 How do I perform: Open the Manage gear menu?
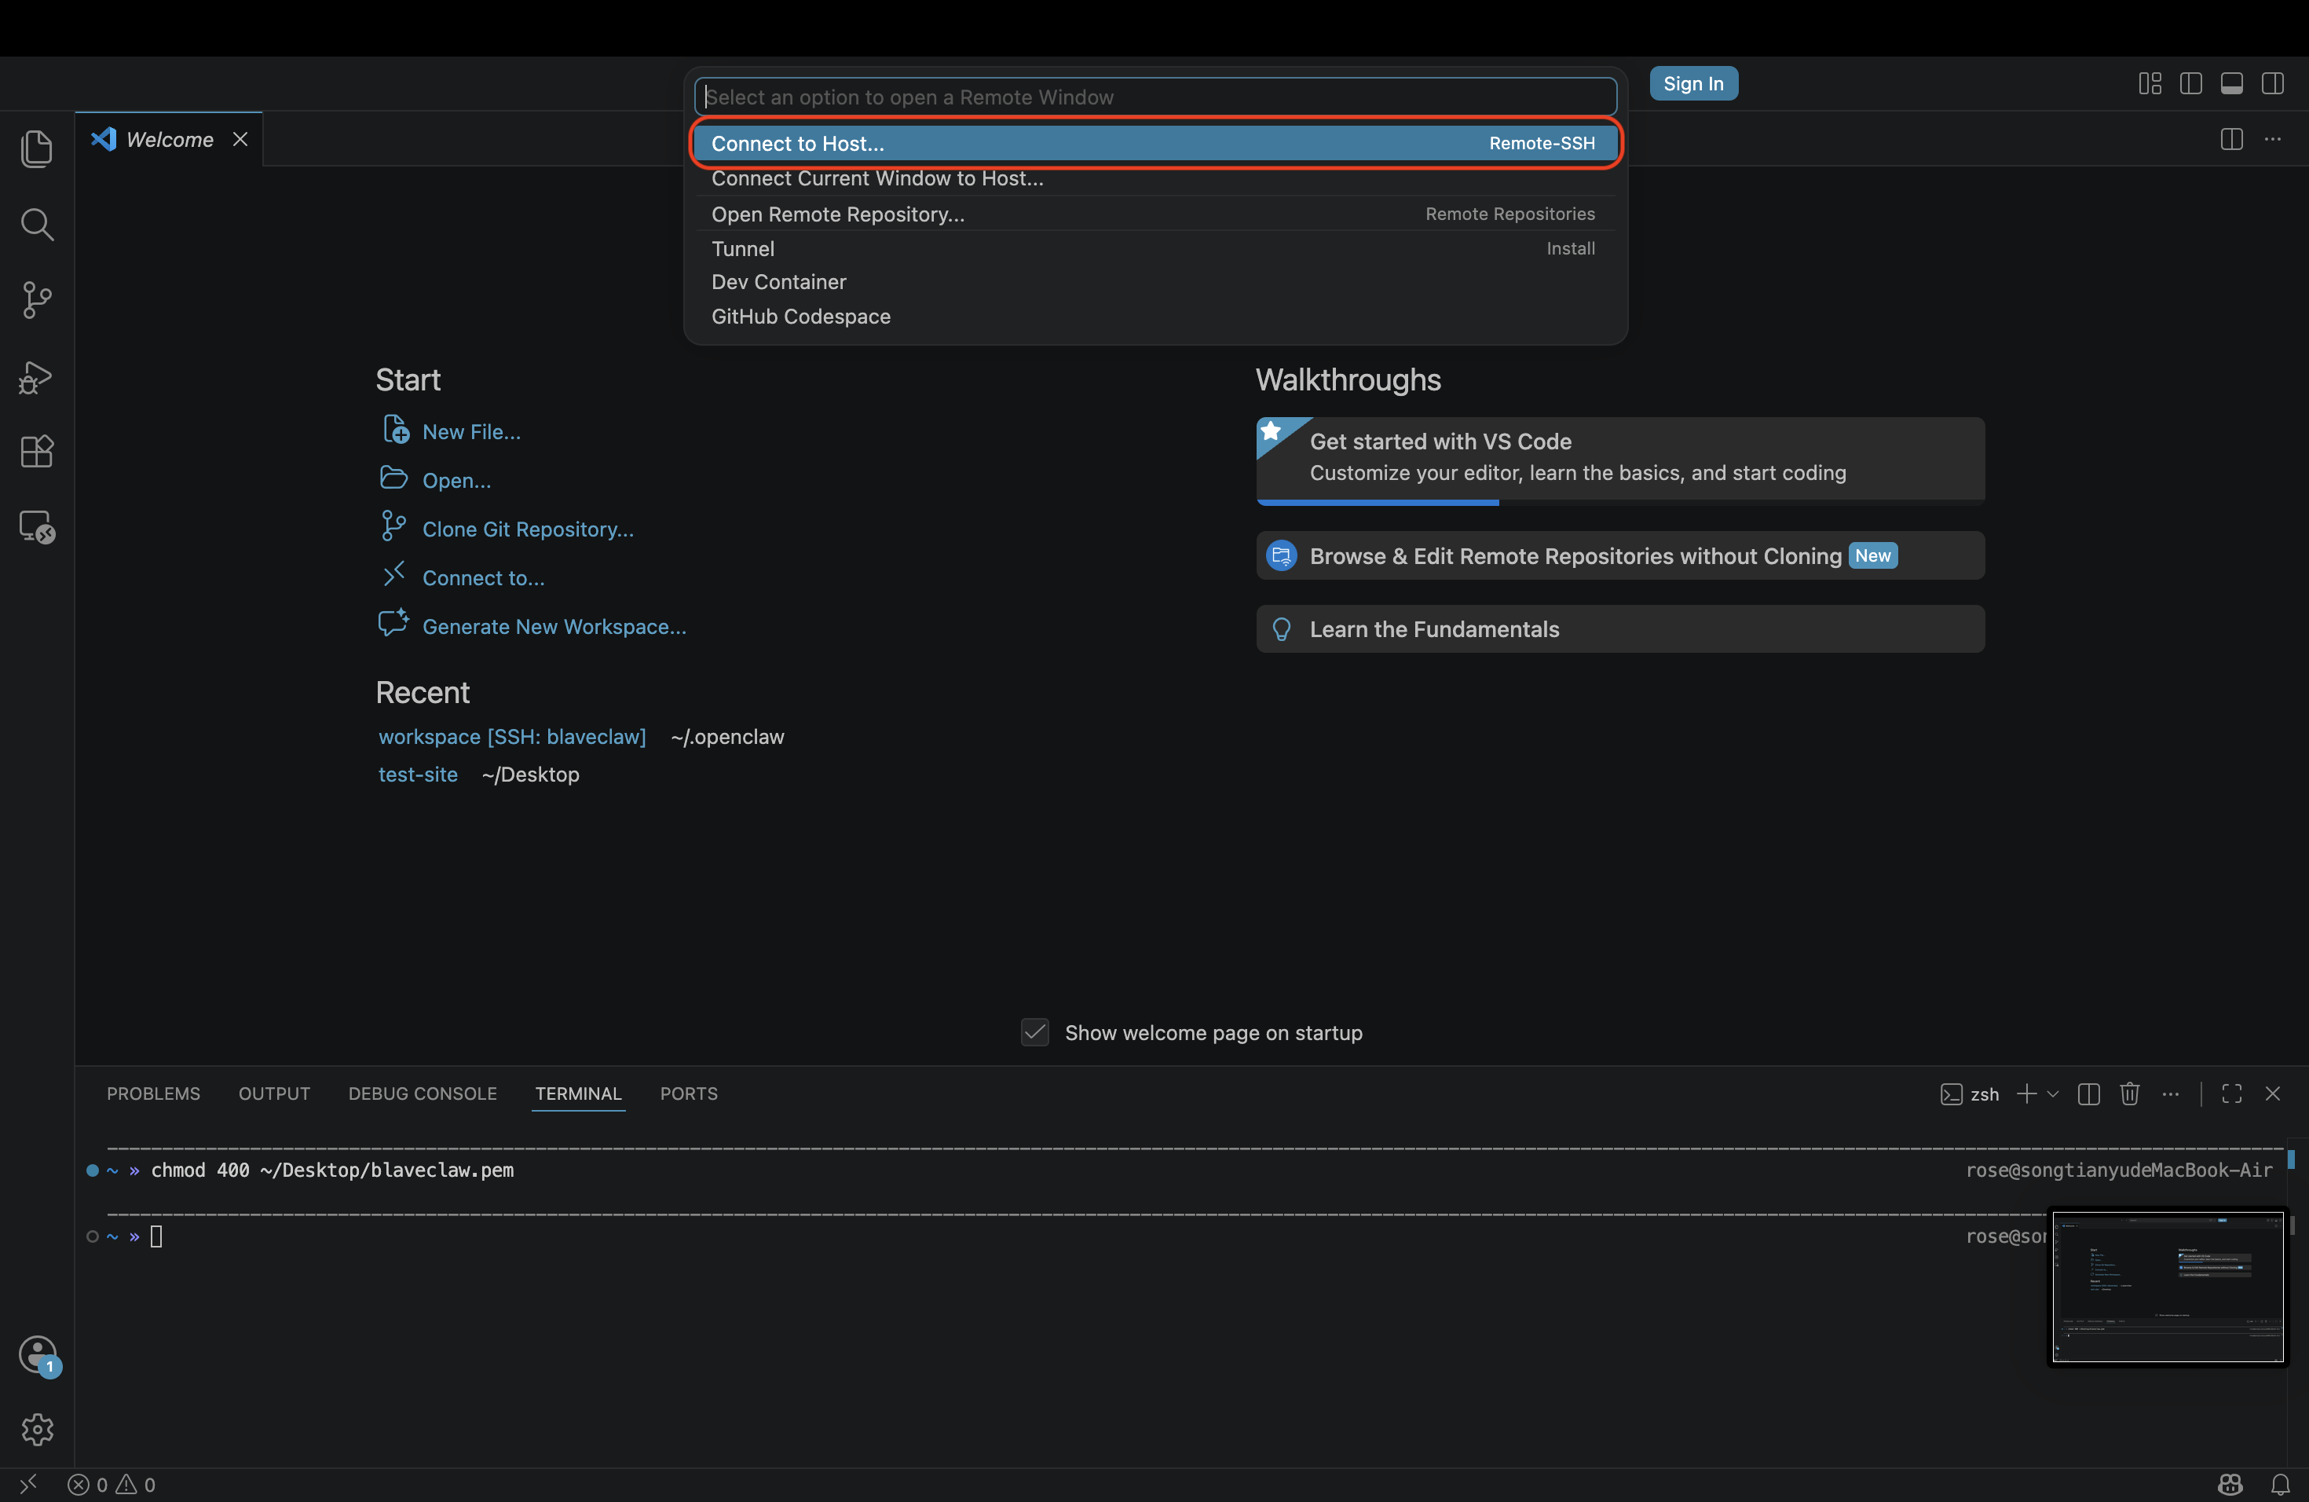point(37,1429)
